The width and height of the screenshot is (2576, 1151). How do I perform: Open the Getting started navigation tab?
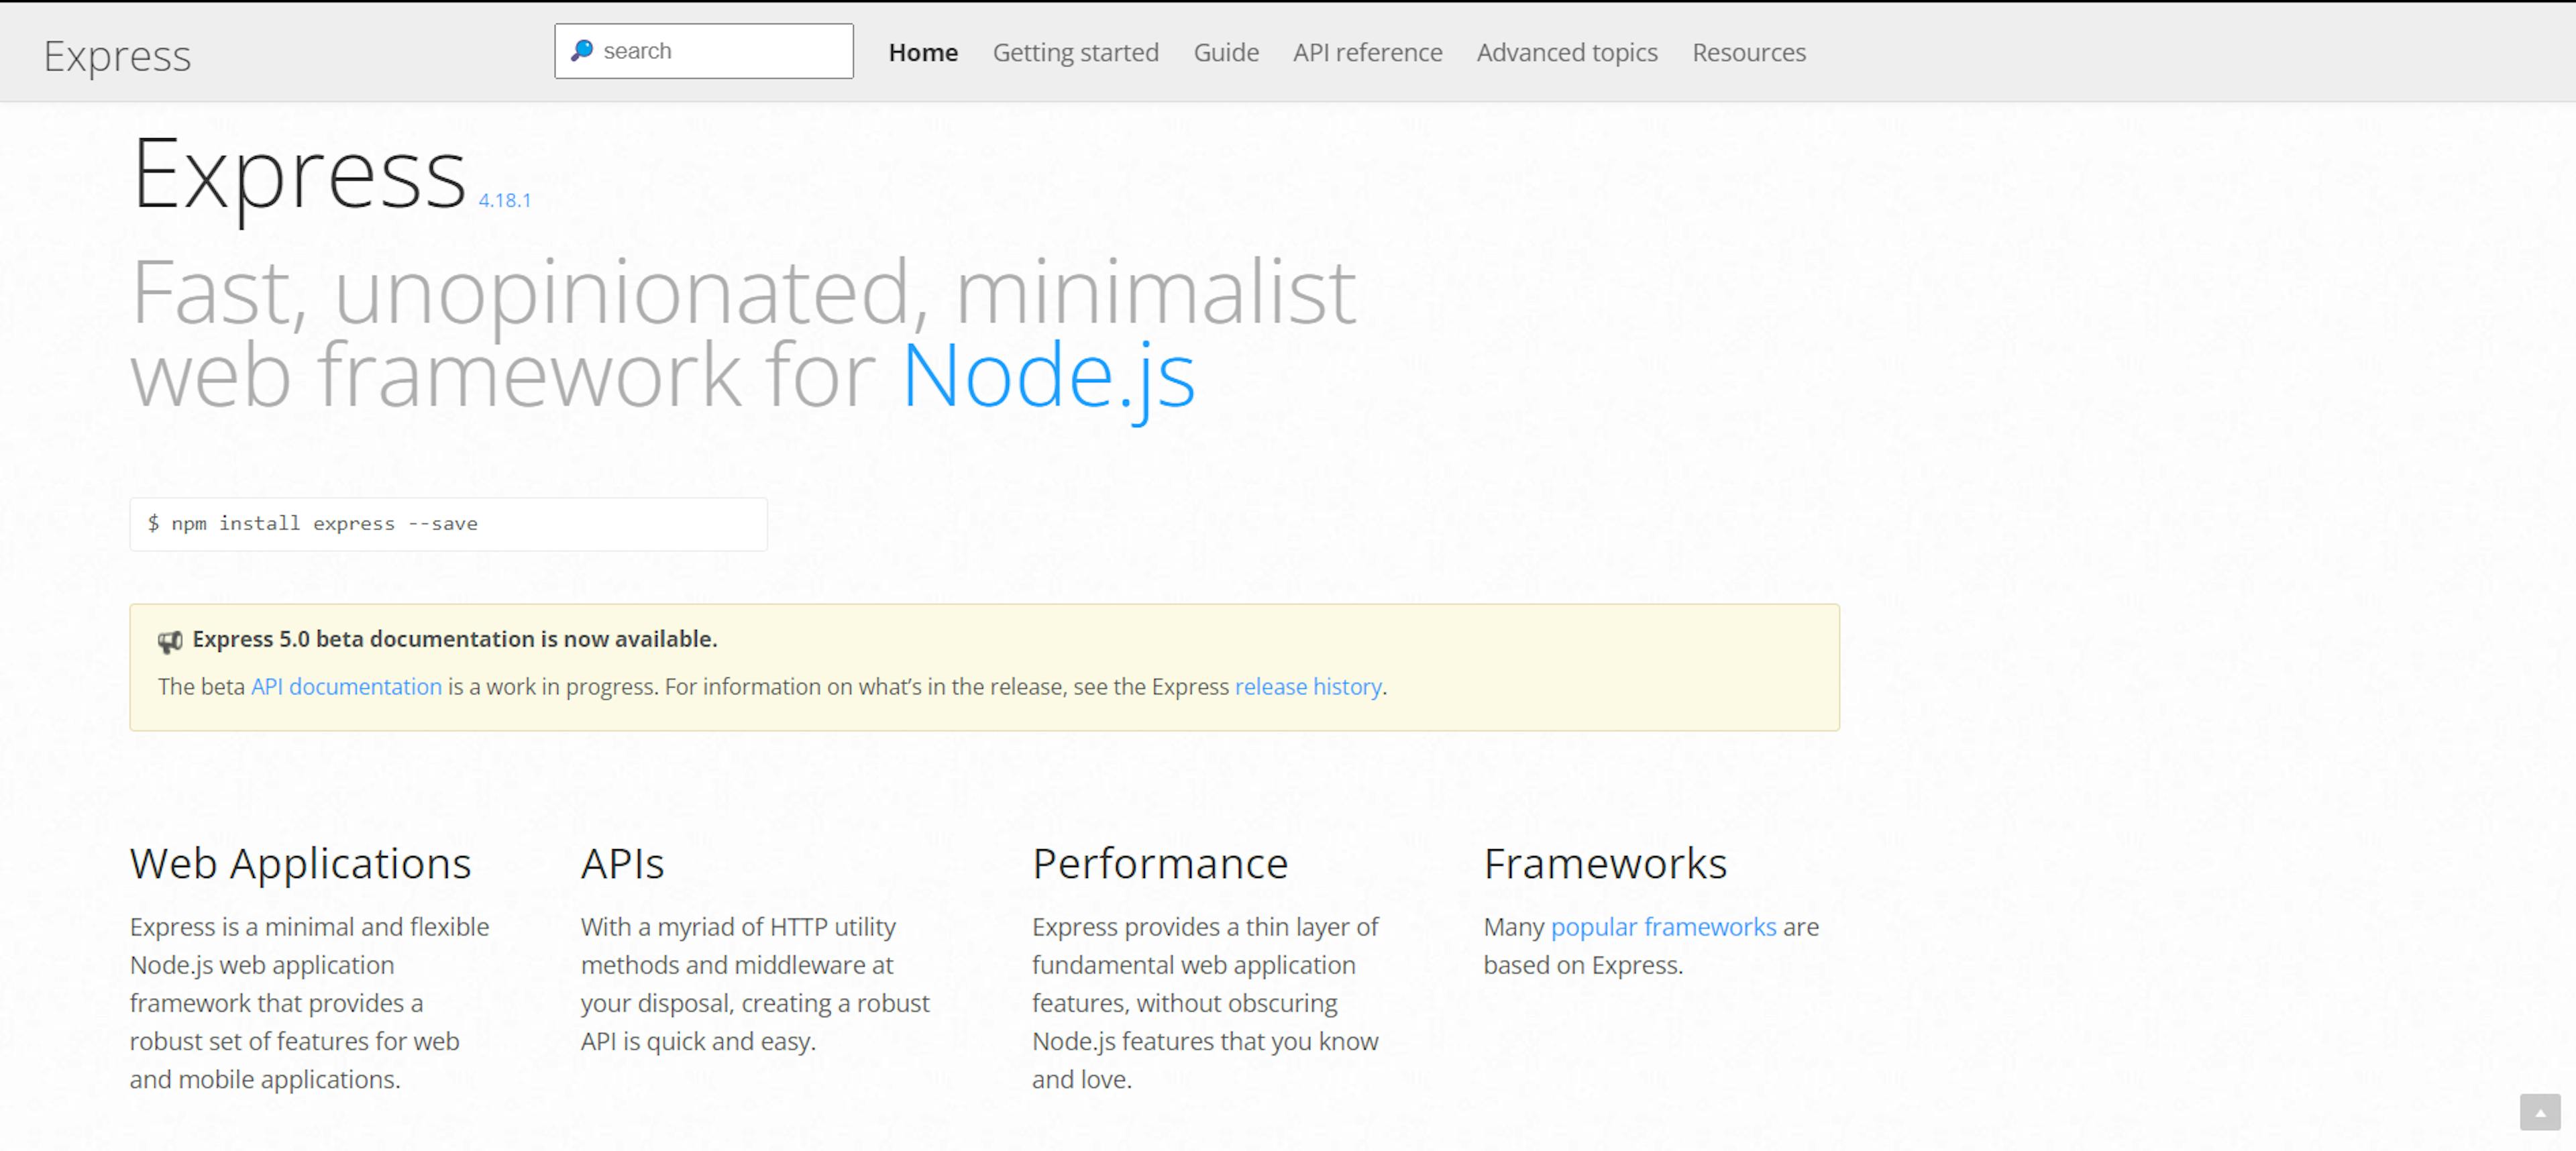[x=1076, y=51]
